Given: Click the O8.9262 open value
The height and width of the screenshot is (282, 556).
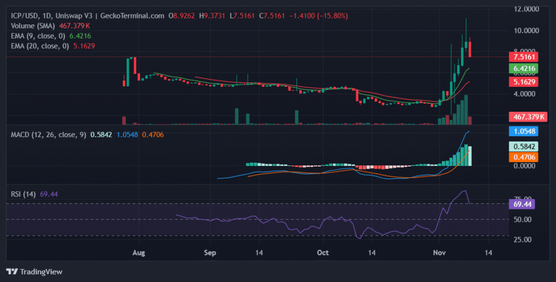Looking at the screenshot, I should pyautogui.click(x=181, y=16).
